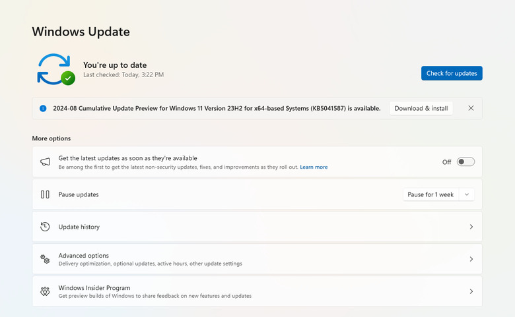
Task: Enable get latest updates toggle switch
Action: pos(465,162)
